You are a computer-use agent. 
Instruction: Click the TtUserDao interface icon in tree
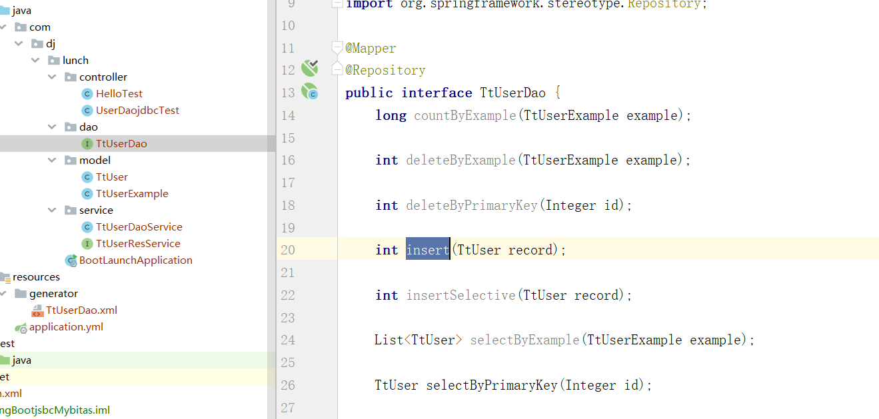point(87,144)
